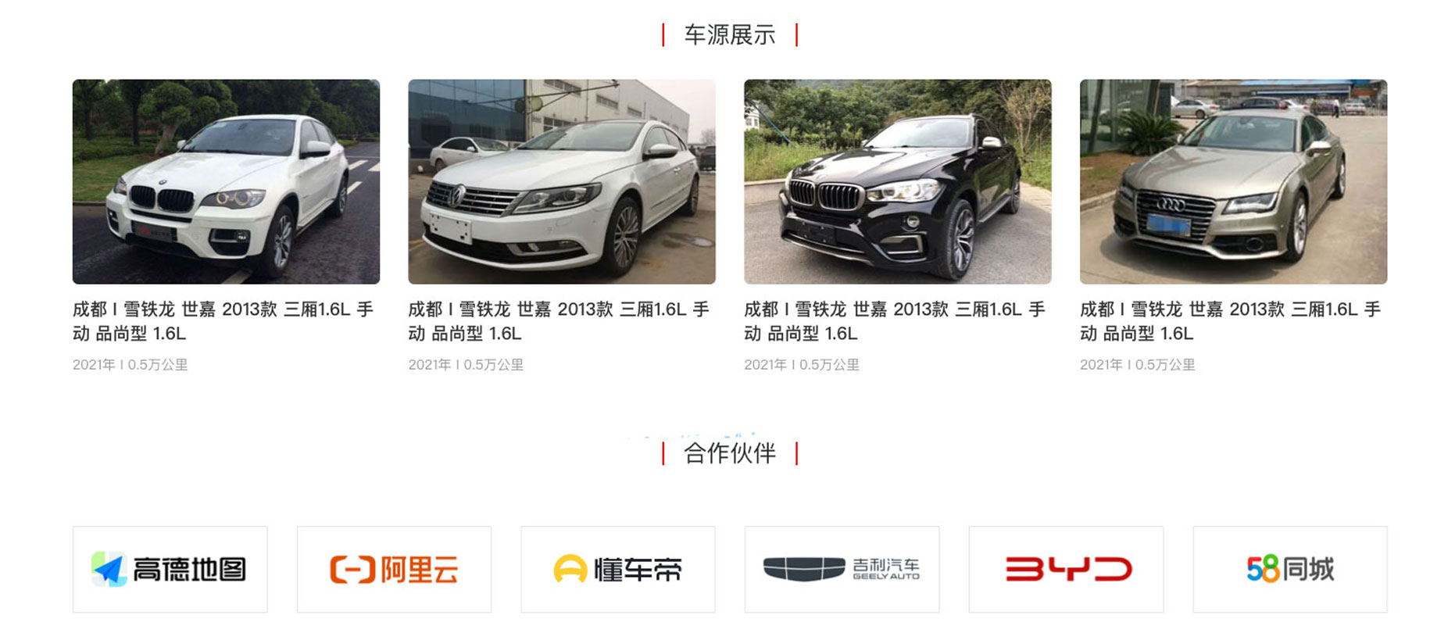View the champagne Audi A7 car photo
1430x640 pixels.
coord(1233,181)
